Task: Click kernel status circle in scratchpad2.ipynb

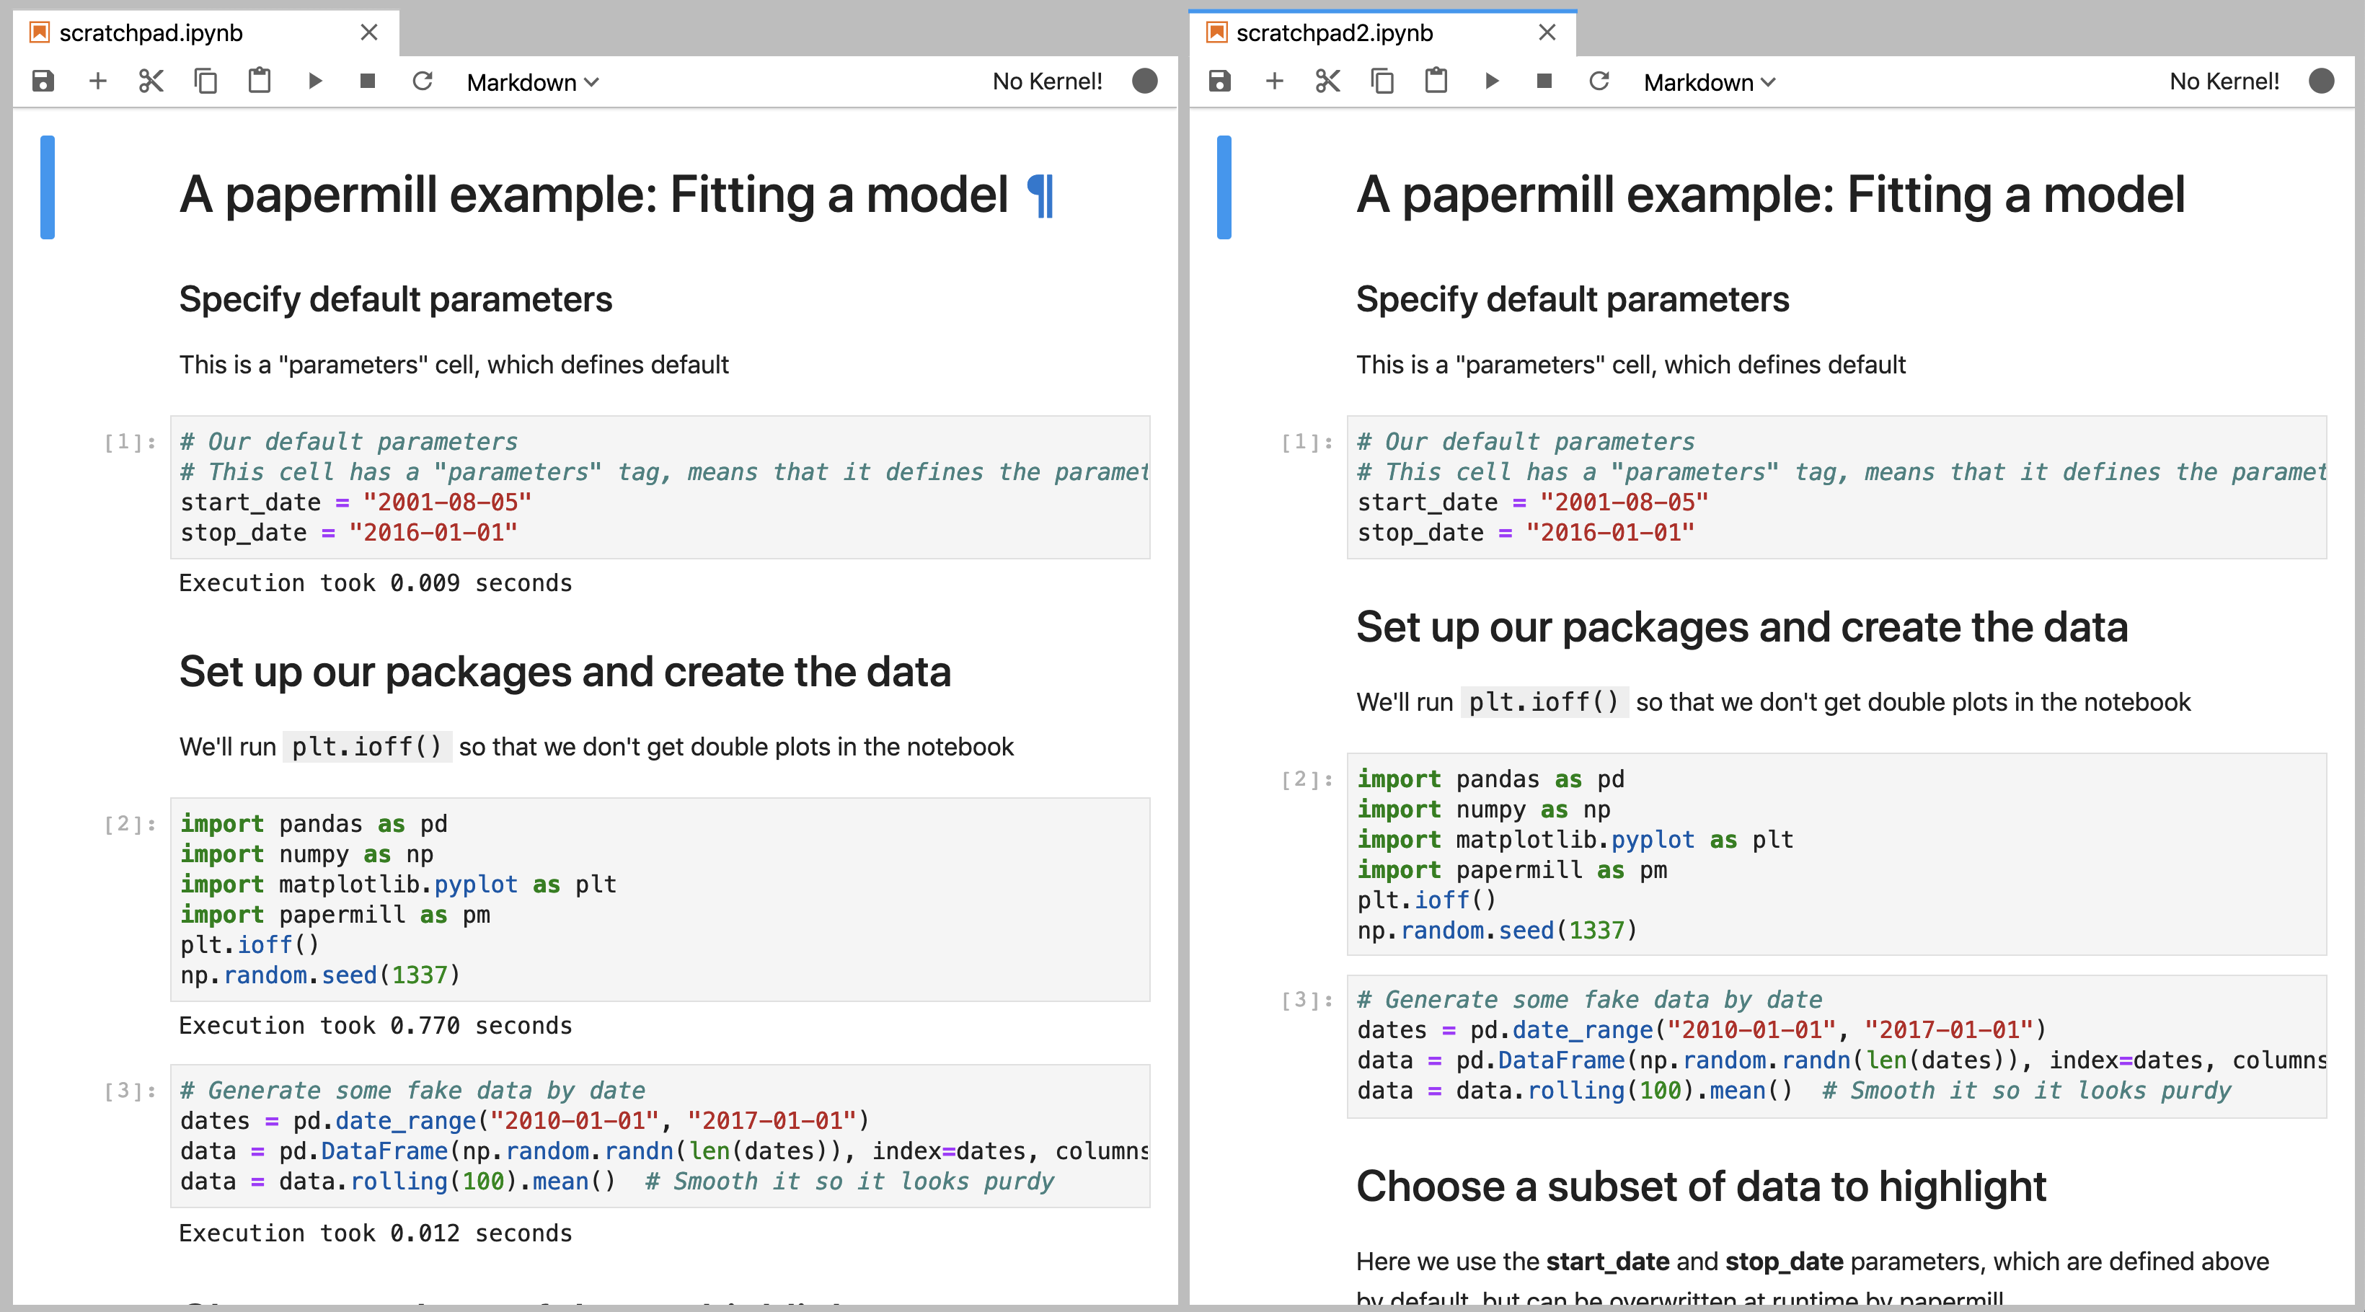Action: [2321, 81]
